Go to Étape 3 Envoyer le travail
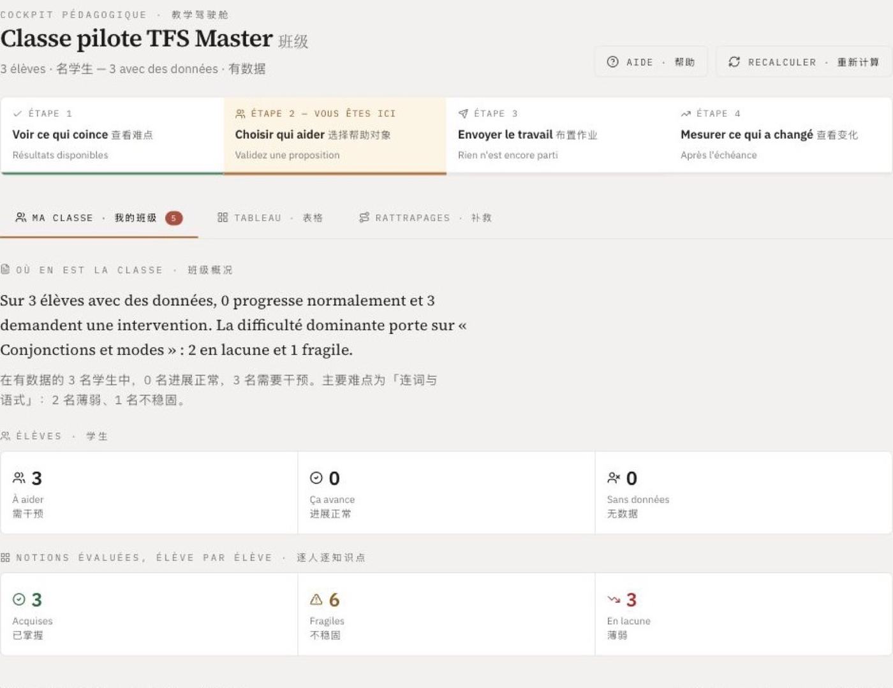This screenshot has width=893, height=688. pos(557,135)
